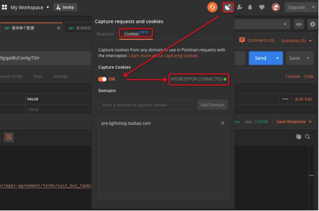Open the Tests tab

tap(38, 76)
